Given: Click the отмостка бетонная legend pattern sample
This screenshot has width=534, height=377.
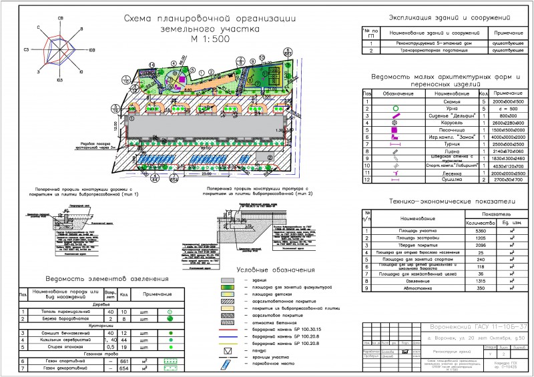Looking at the screenshot, I should pos(228,322).
